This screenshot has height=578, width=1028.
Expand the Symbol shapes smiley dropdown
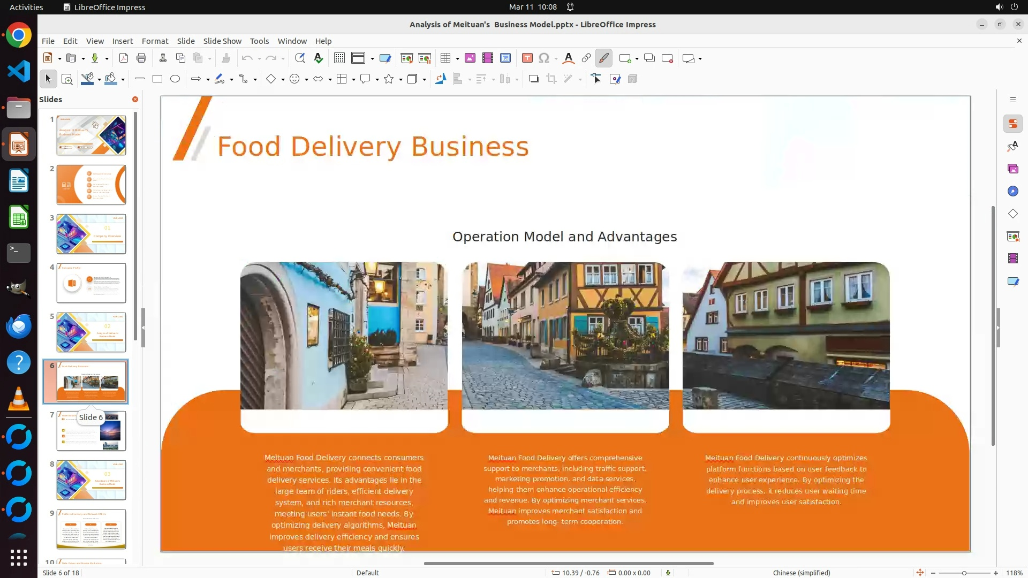(x=306, y=80)
